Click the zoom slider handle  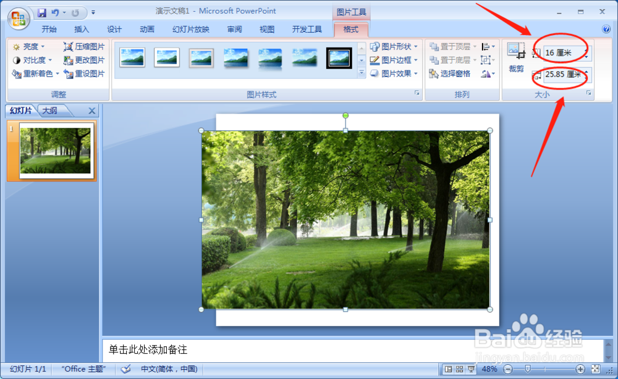(528, 369)
